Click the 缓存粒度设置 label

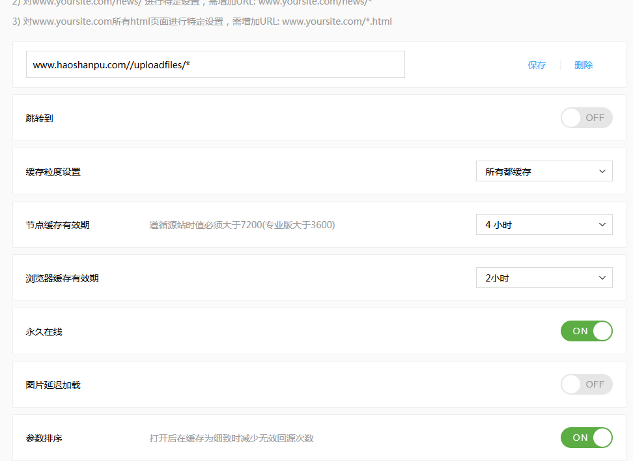coord(53,172)
